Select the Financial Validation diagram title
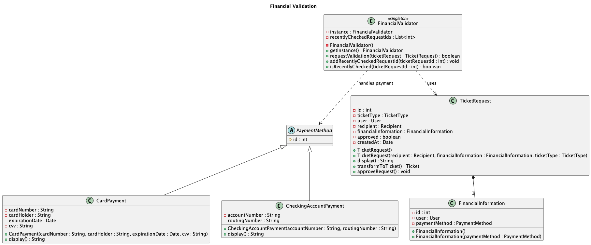 (293, 6)
